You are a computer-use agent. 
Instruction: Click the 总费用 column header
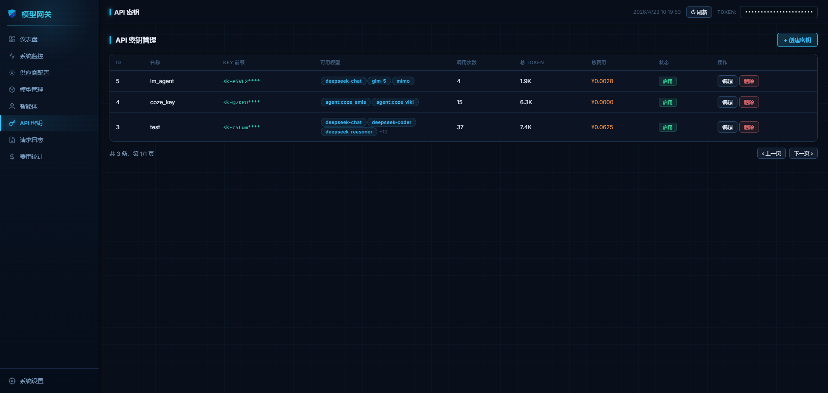599,62
